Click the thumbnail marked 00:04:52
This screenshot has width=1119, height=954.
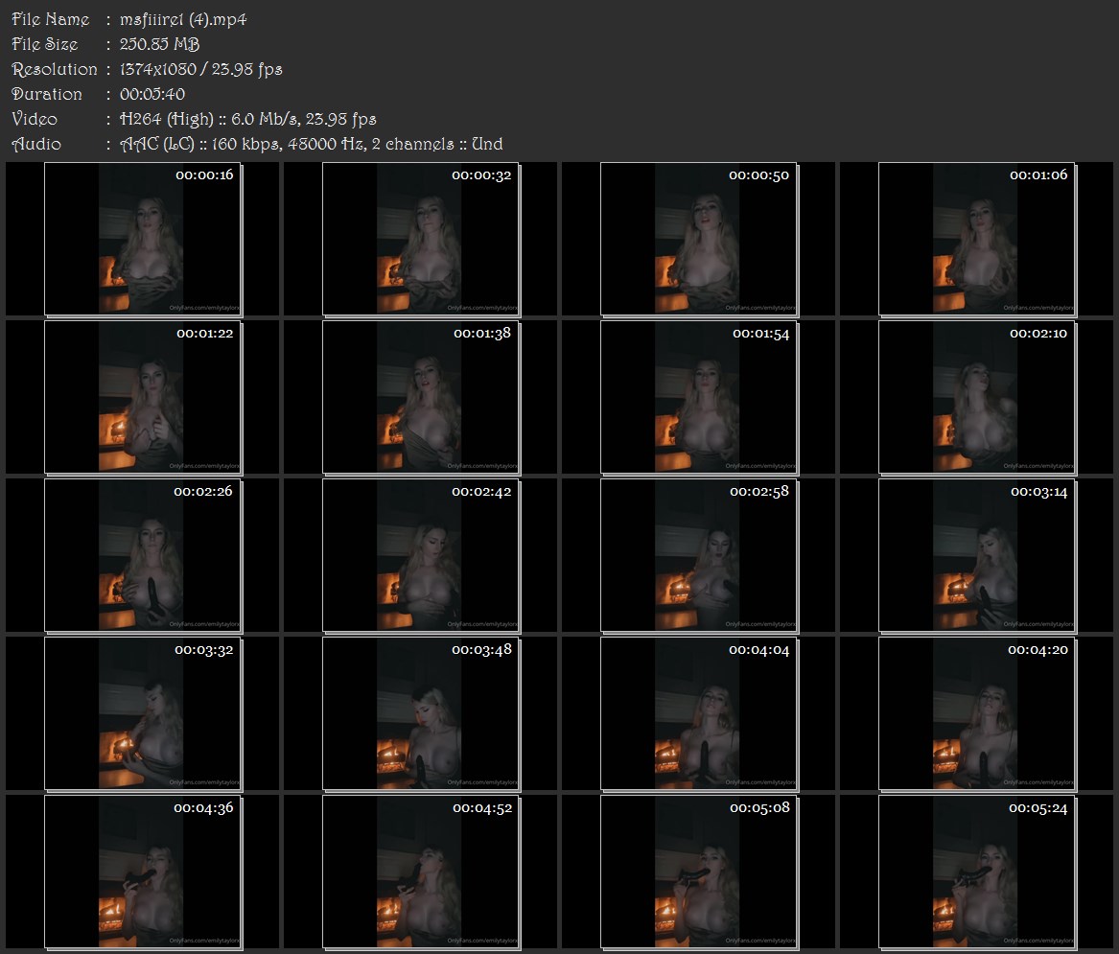point(421,872)
